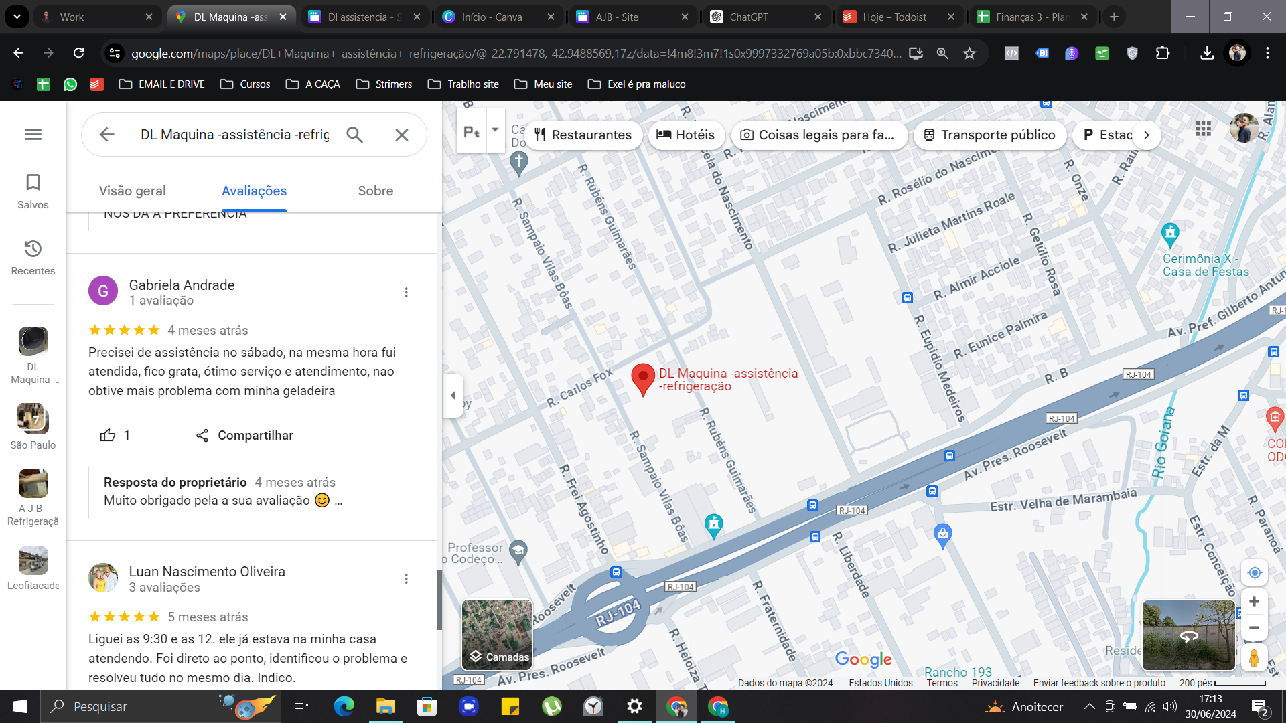Viewport: 1286px width, 723px height.
Task: Bookmark this page with star
Action: [969, 53]
